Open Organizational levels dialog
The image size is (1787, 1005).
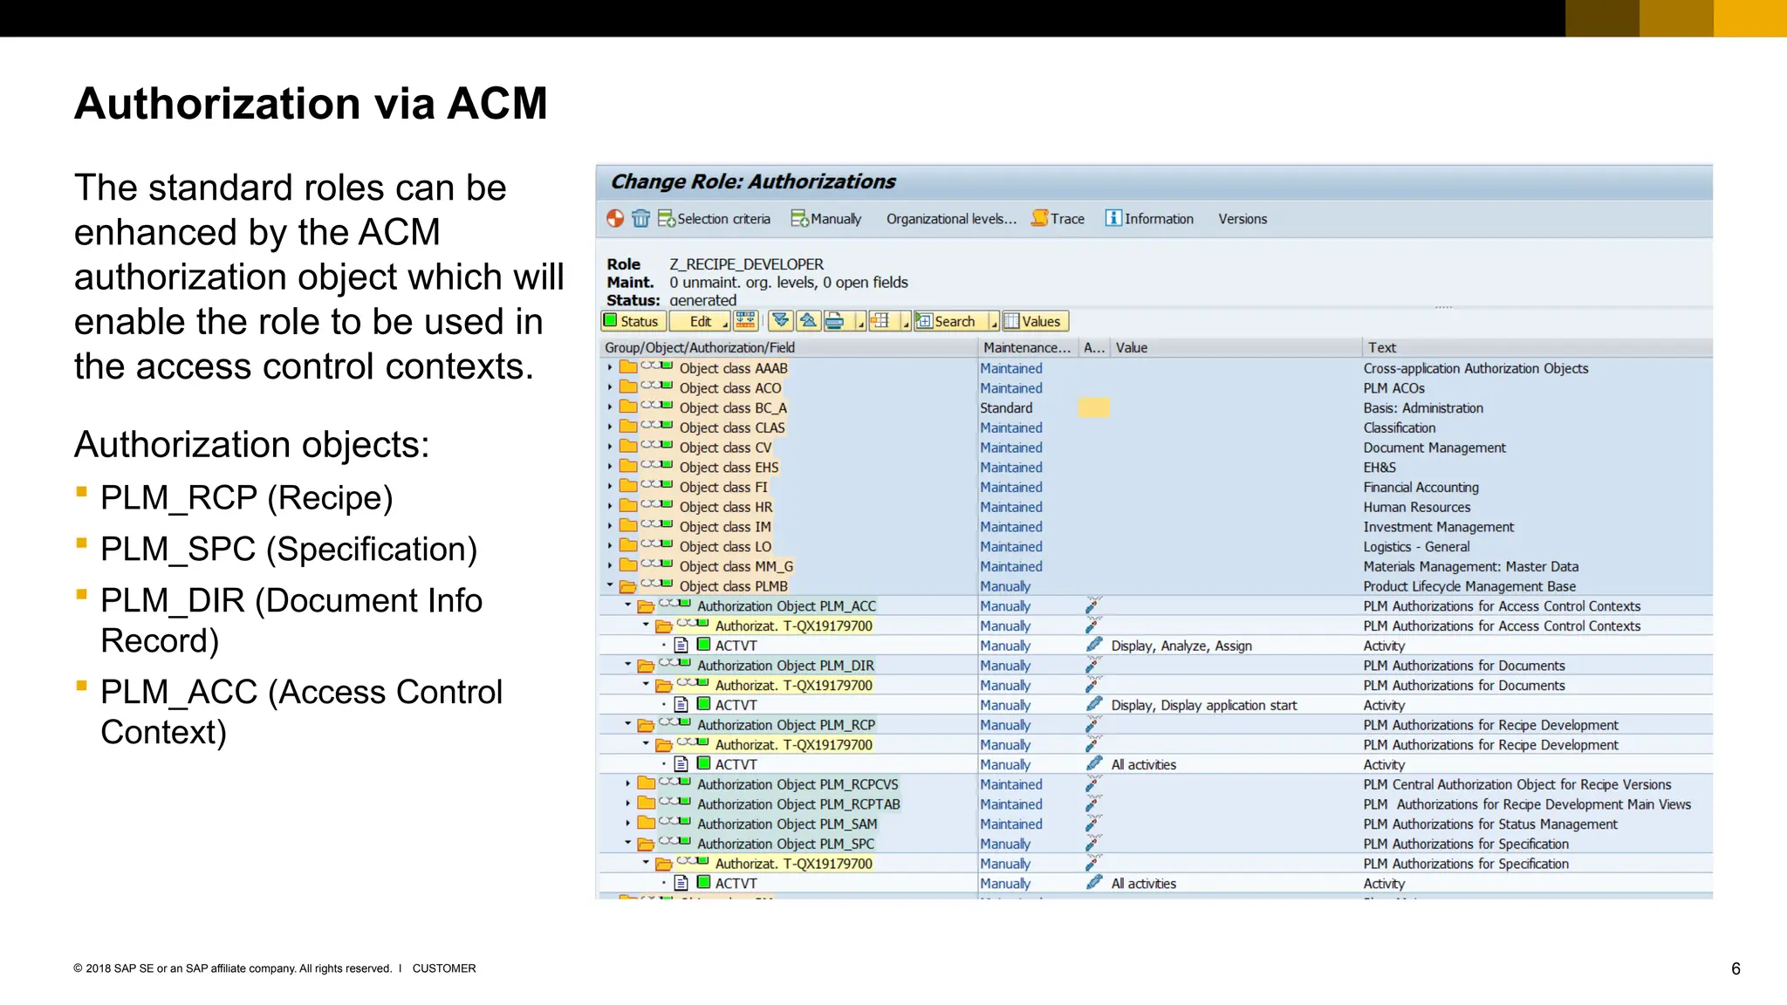point(951,219)
